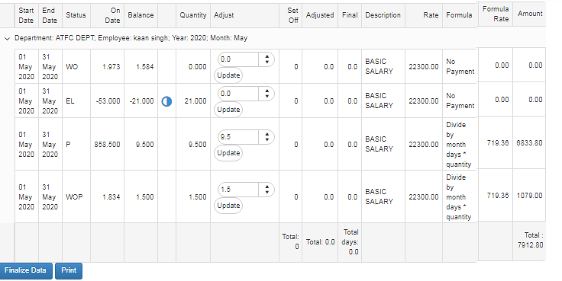Click Update button in WO row
The image size is (562, 281).
pyautogui.click(x=228, y=75)
